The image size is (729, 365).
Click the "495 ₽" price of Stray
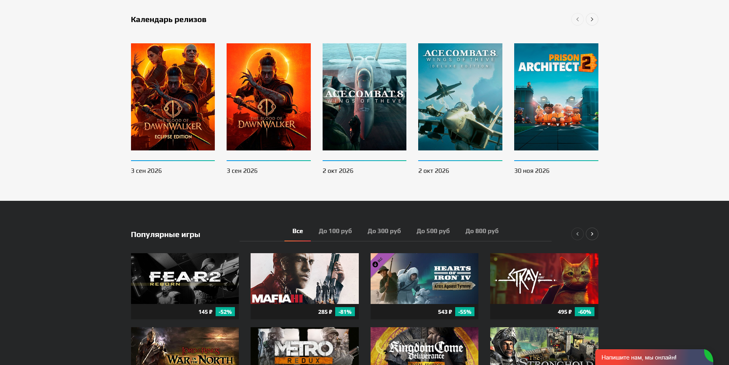point(565,312)
